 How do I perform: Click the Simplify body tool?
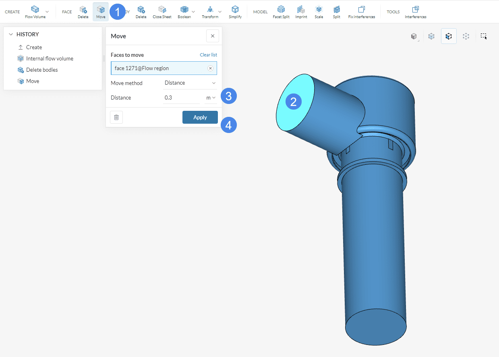[235, 12]
